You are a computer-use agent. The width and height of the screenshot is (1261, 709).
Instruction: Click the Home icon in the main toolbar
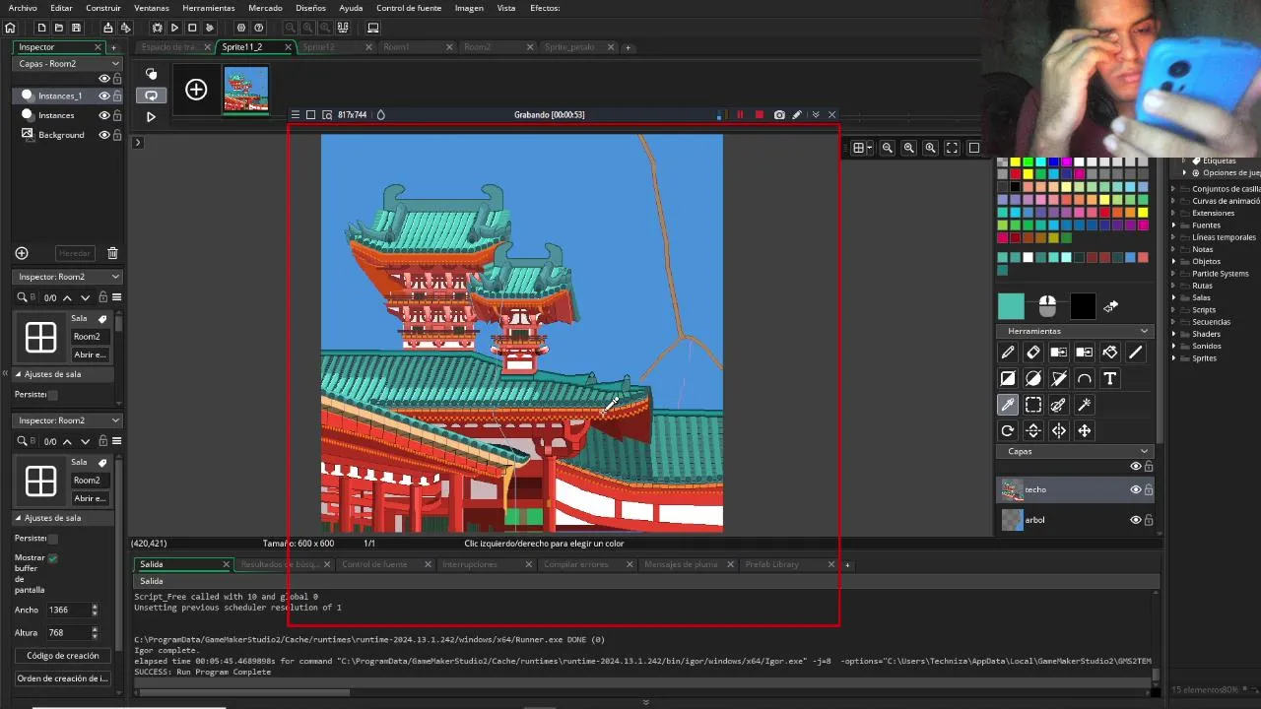10,28
